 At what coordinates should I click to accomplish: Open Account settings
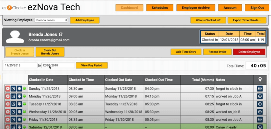(230, 8)
